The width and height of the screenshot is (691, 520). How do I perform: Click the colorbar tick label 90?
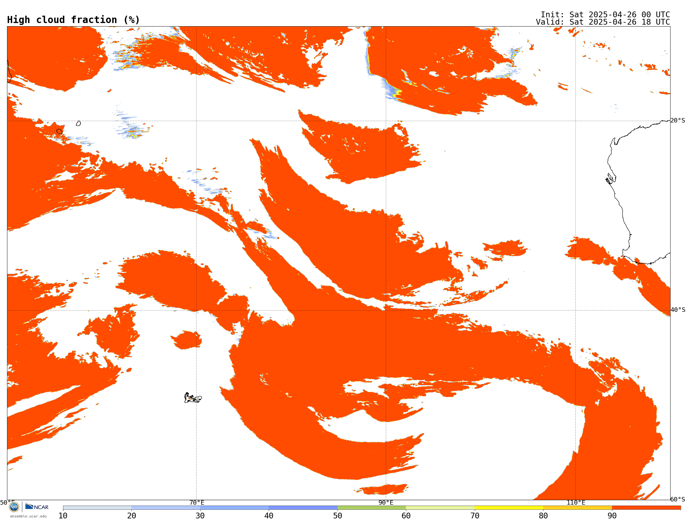(x=612, y=516)
